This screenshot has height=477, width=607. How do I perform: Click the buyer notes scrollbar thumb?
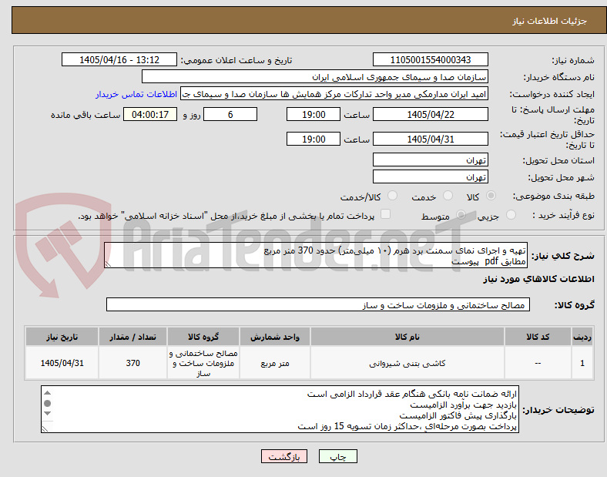[48, 403]
